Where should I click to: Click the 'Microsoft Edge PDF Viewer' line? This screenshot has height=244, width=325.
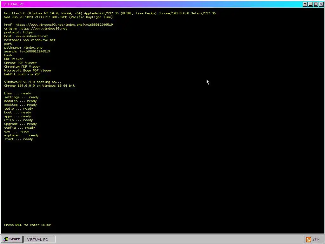[x=28, y=70]
